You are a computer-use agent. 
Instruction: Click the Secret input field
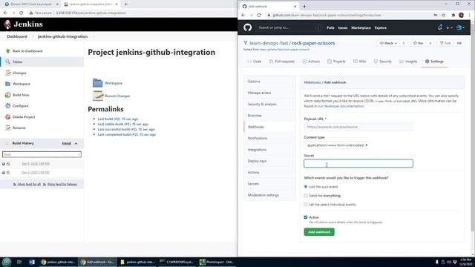(x=358, y=163)
